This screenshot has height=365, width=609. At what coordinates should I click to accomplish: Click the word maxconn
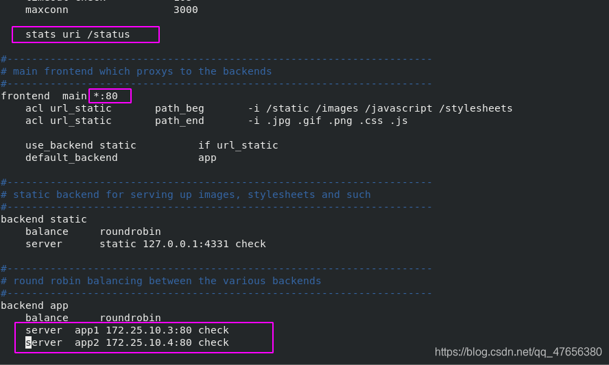pos(47,10)
